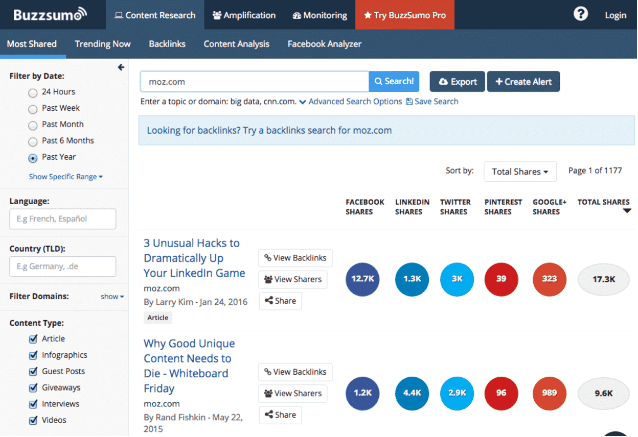The width and height of the screenshot is (638, 437).
Task: Share the LinkedIn Game article
Action: click(280, 301)
